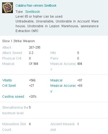Click the teal Magical bonus label

point(56,80)
